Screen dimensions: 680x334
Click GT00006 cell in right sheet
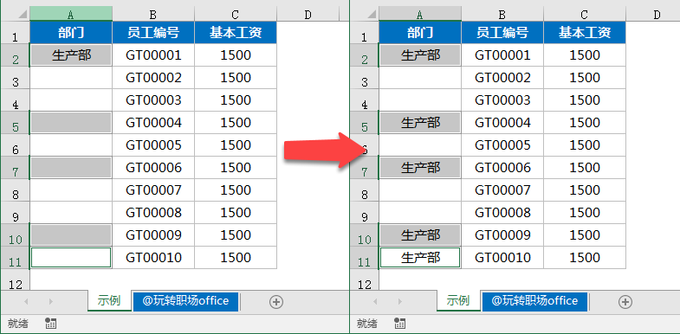click(x=502, y=168)
